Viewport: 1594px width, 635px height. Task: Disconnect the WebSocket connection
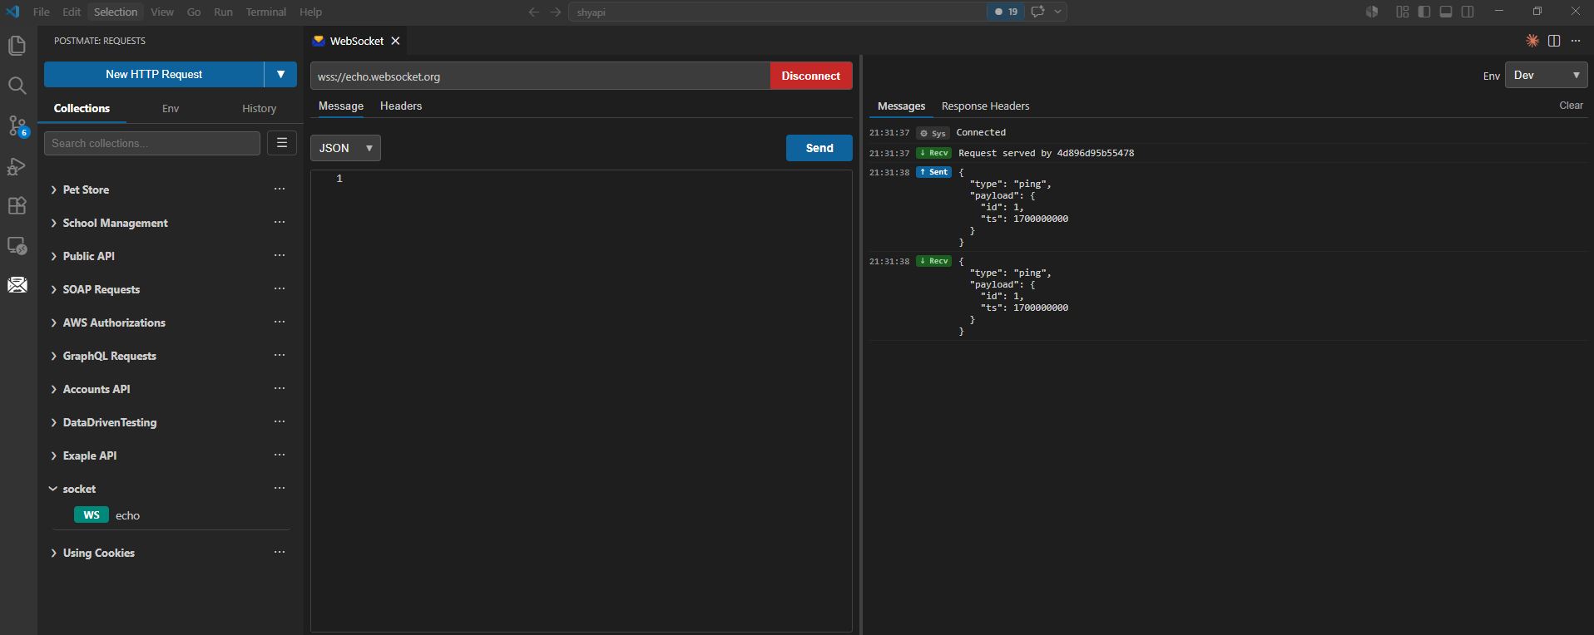811,76
